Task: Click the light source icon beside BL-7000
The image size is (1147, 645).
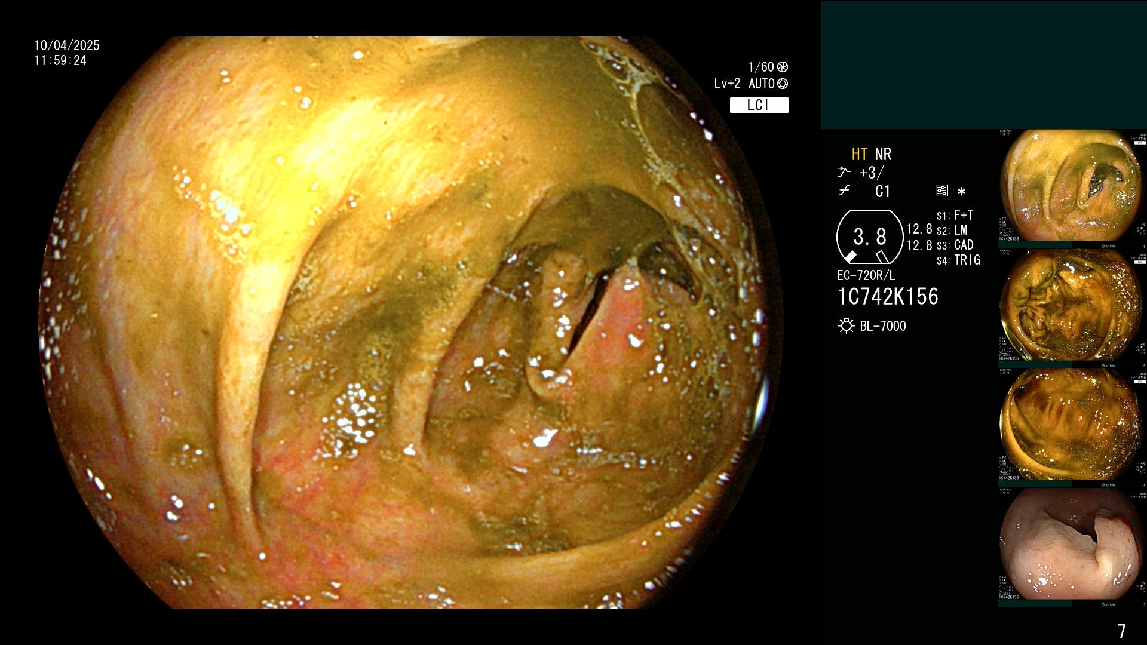Action: click(846, 326)
